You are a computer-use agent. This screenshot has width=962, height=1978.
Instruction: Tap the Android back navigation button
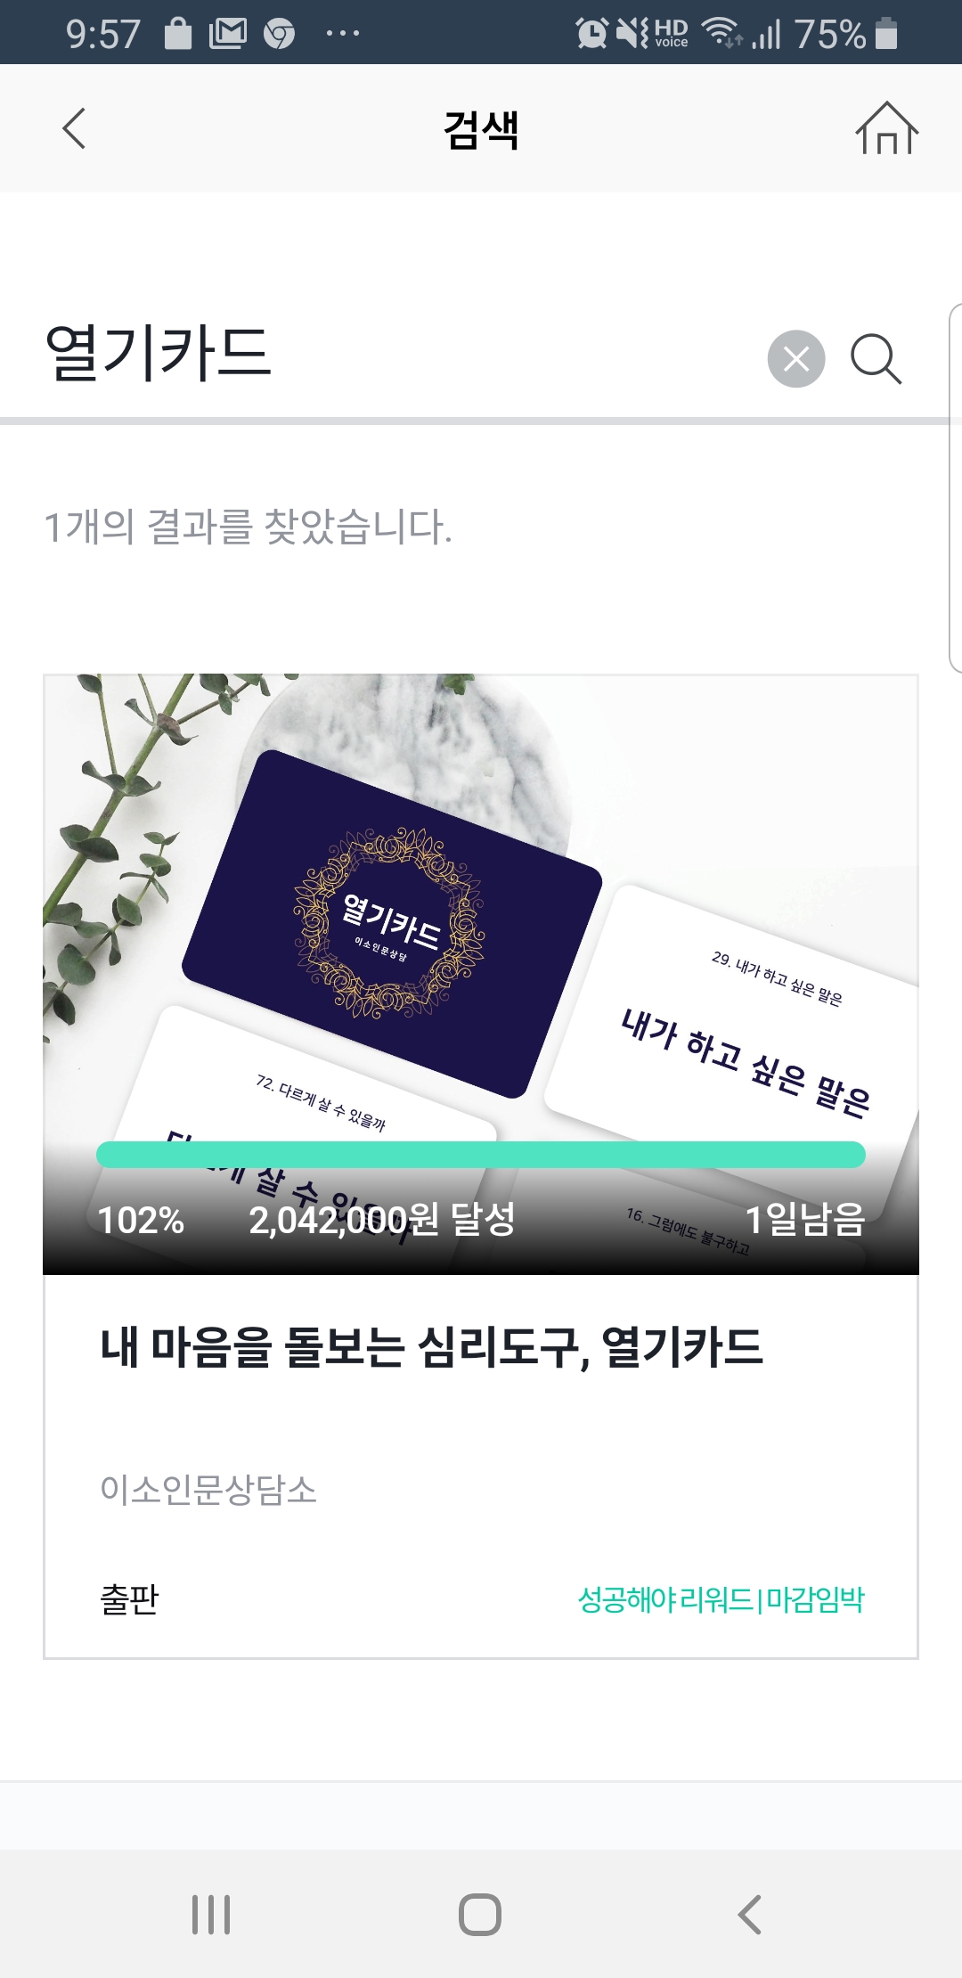pos(750,1914)
